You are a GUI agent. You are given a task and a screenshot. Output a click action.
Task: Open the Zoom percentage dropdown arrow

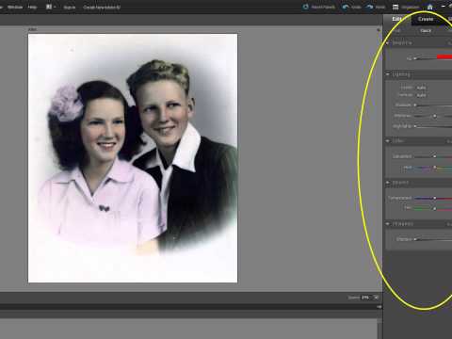(x=376, y=298)
